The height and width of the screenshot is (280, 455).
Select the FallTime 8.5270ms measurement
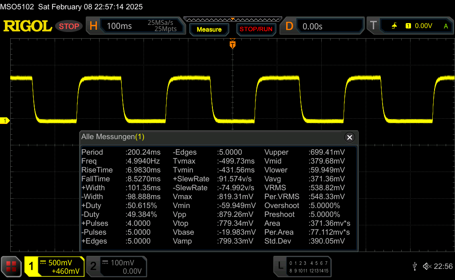[121, 179]
